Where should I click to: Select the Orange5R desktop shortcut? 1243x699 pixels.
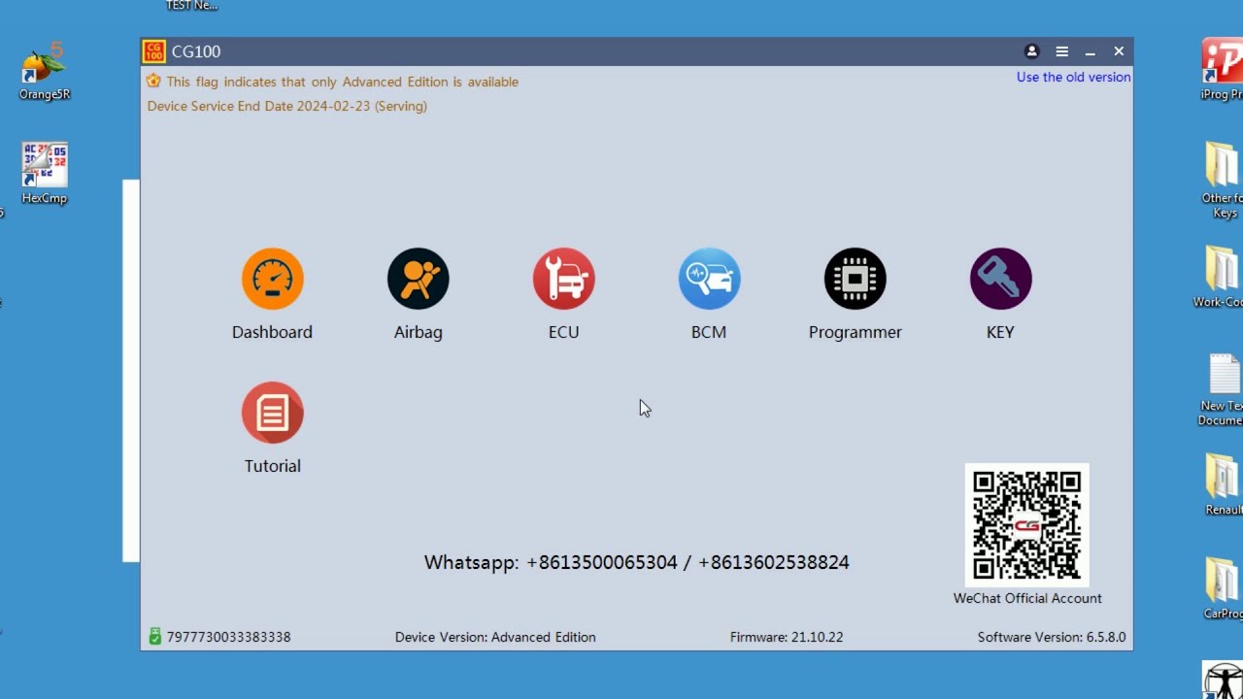point(45,72)
